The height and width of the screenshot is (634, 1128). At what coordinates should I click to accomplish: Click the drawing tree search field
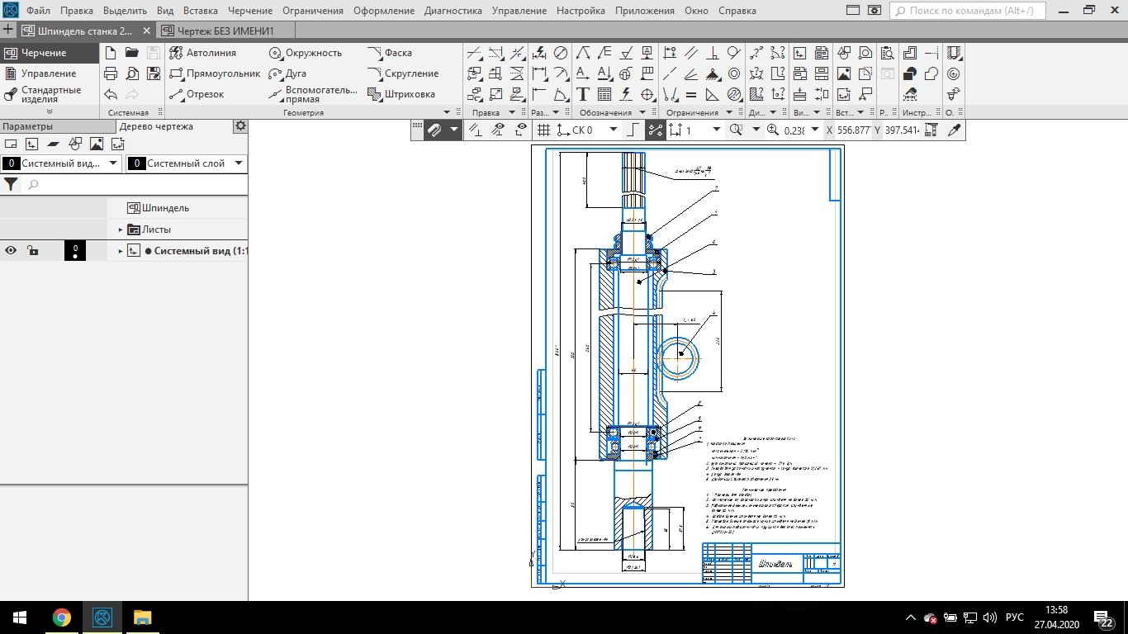click(132, 185)
